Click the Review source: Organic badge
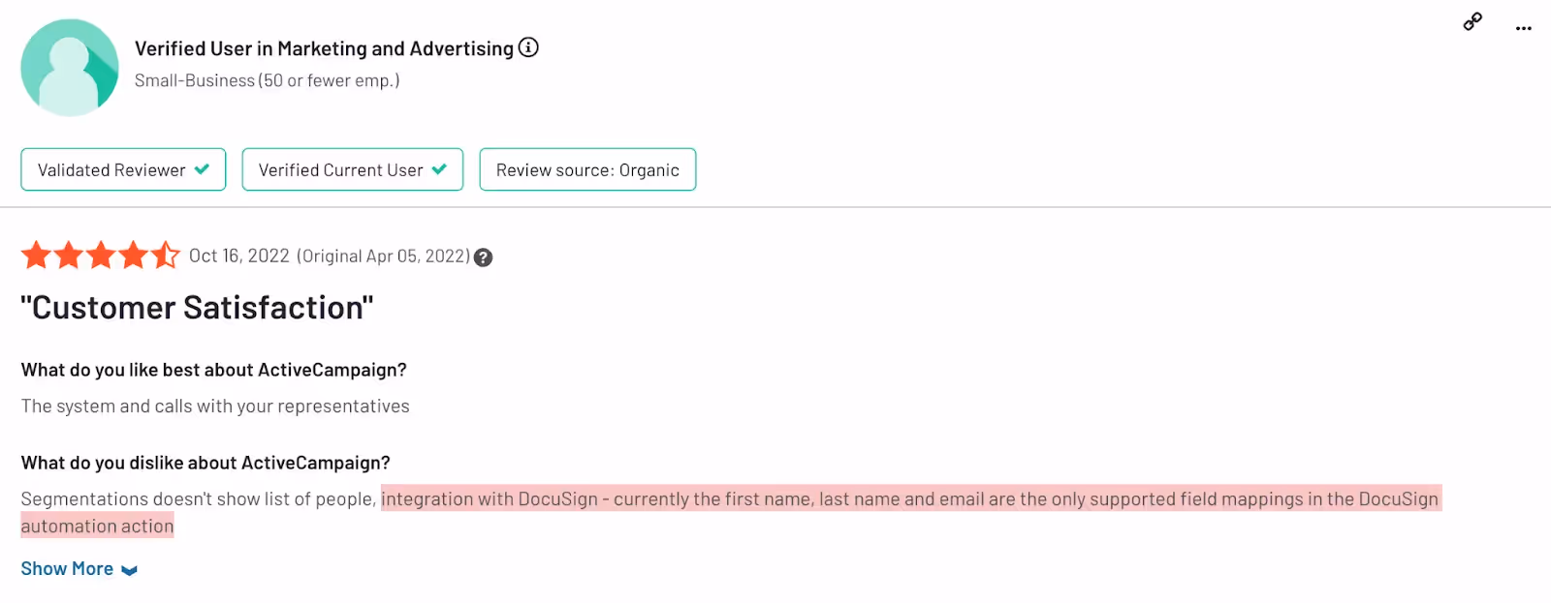The width and height of the screenshot is (1551, 603). pyautogui.click(x=587, y=169)
